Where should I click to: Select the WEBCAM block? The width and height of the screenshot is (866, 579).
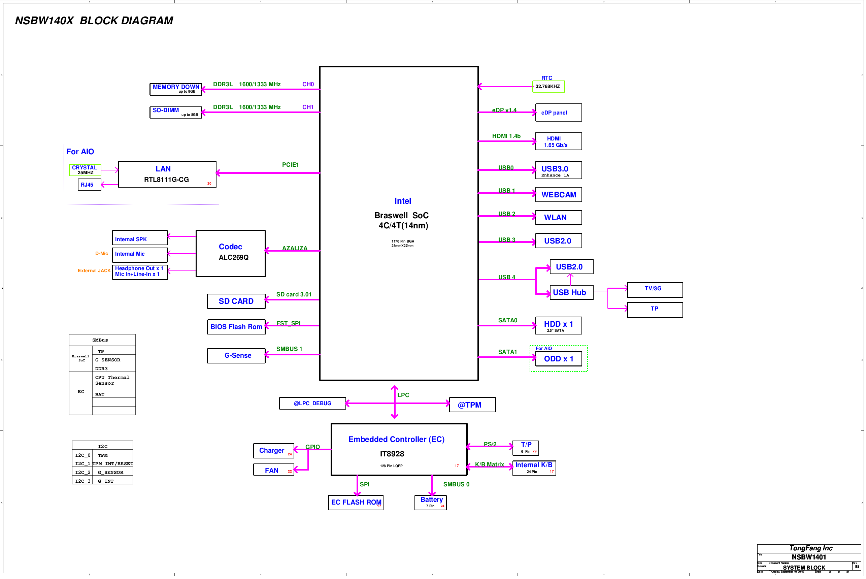pyautogui.click(x=559, y=195)
